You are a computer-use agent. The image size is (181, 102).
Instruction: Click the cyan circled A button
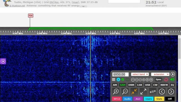click(x=118, y=80)
